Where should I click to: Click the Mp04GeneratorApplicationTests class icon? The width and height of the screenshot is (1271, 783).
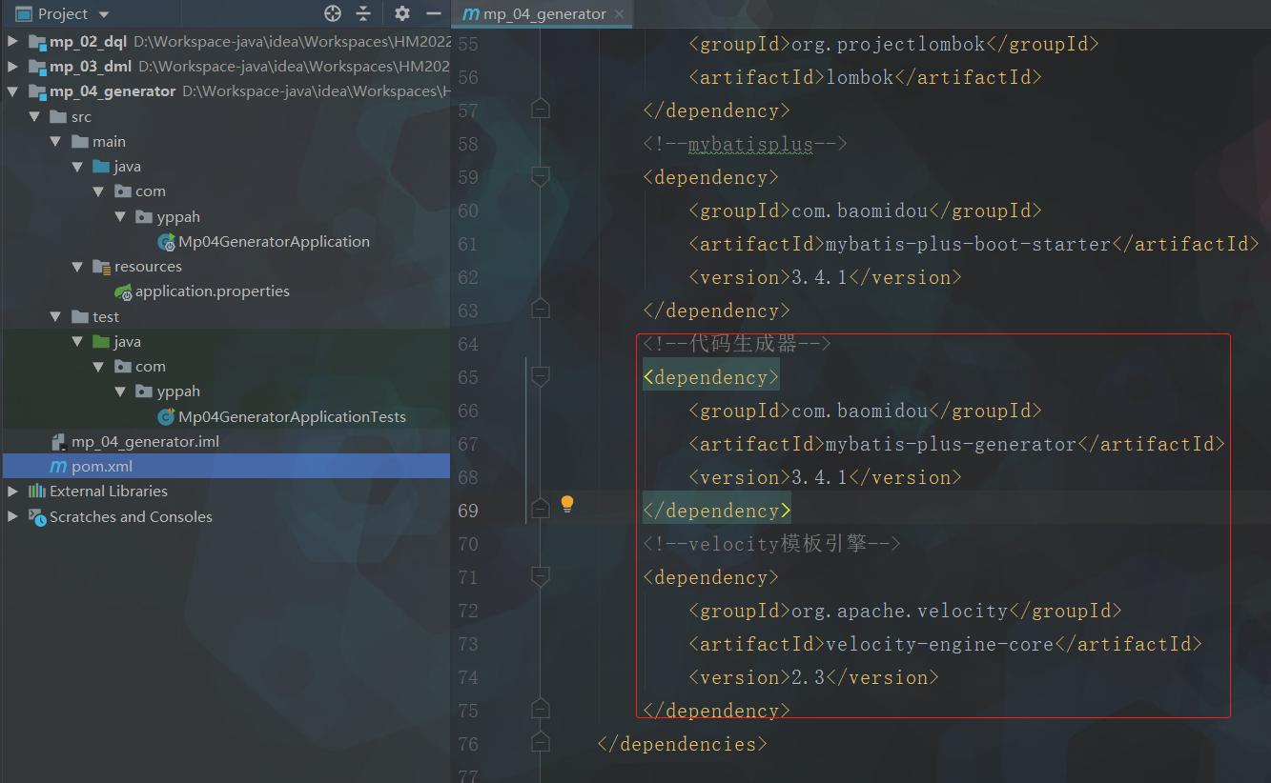point(167,416)
